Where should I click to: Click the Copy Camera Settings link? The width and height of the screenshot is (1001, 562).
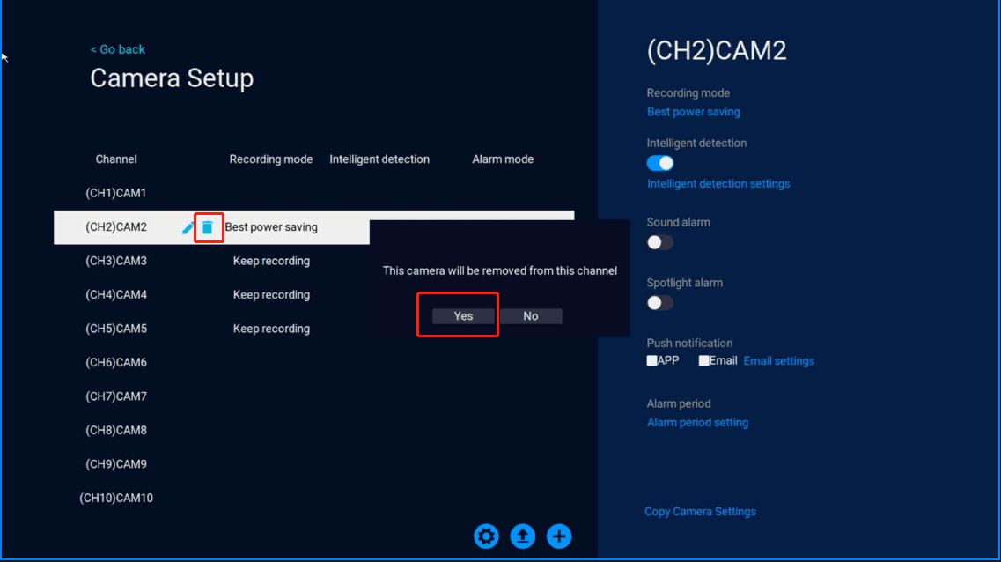[700, 512]
